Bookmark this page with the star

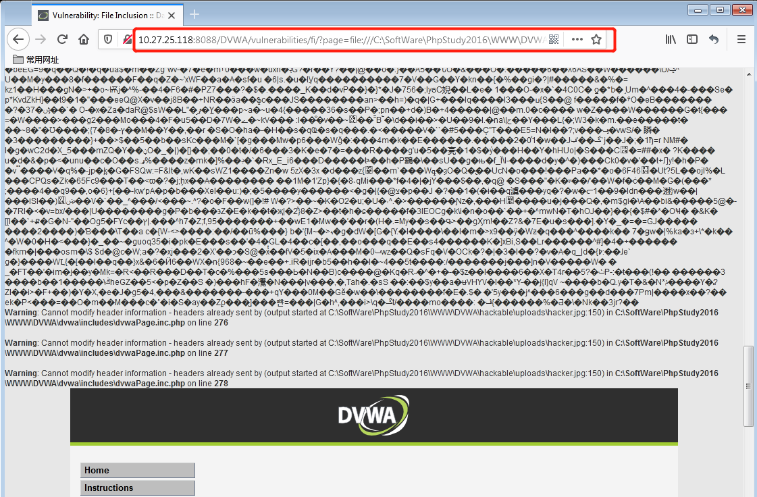[597, 39]
